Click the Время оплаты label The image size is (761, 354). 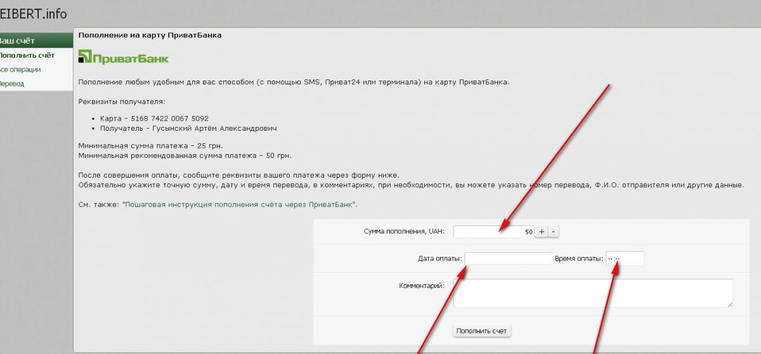coord(580,258)
